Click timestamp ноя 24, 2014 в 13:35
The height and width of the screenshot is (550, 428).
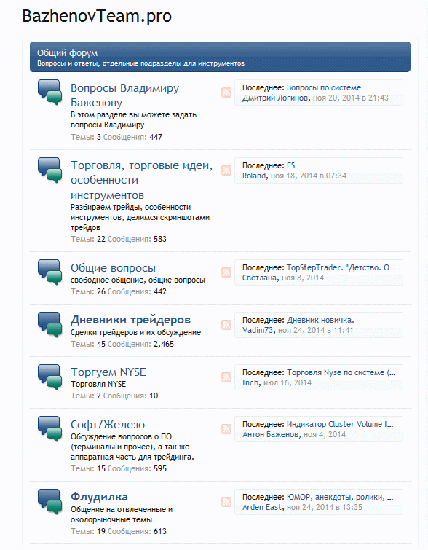click(x=324, y=507)
